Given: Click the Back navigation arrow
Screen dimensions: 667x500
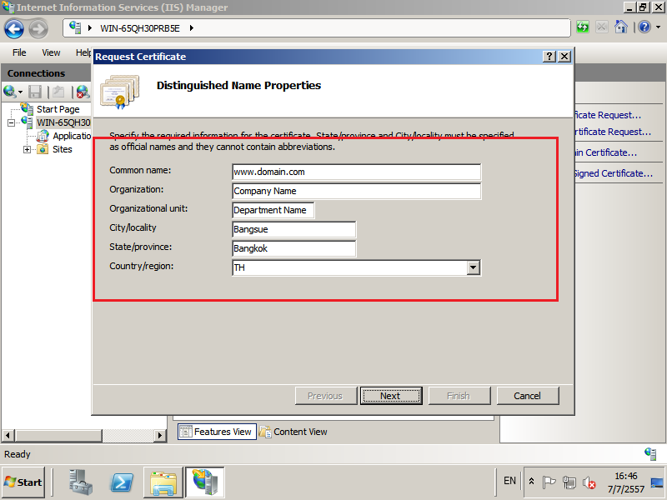Looking at the screenshot, I should click(x=14, y=28).
